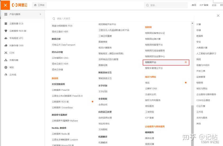The image size is (223, 146).
Task: Close the menu with the orange X button
Action: click(x=5, y=5)
